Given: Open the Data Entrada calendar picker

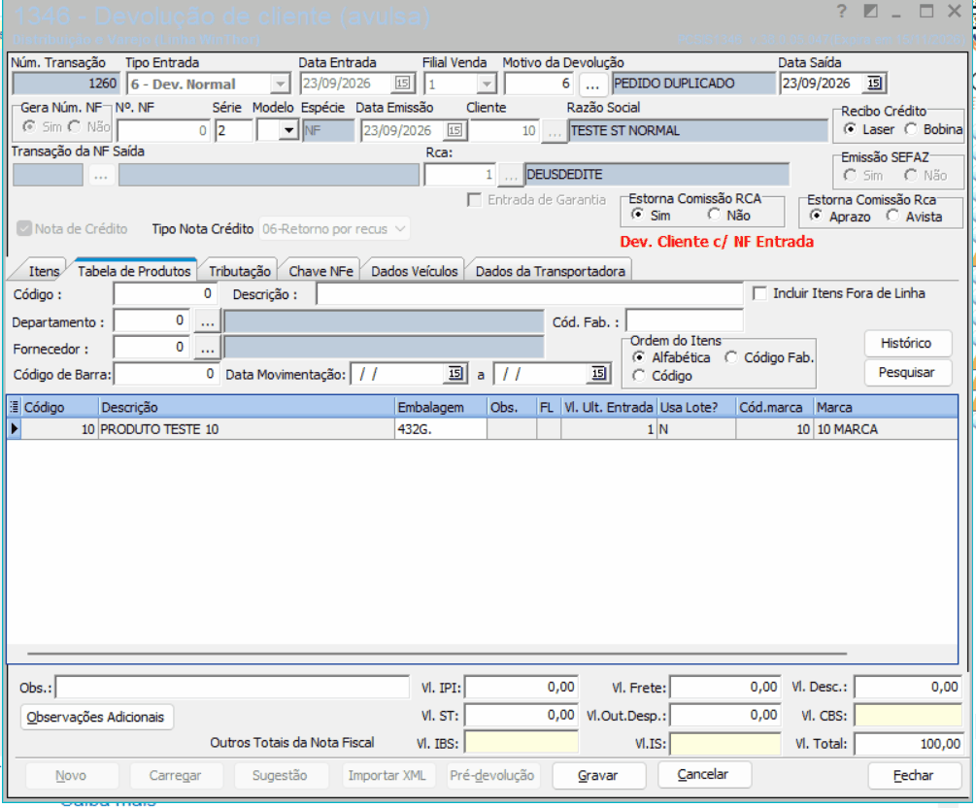Looking at the screenshot, I should pyautogui.click(x=402, y=83).
